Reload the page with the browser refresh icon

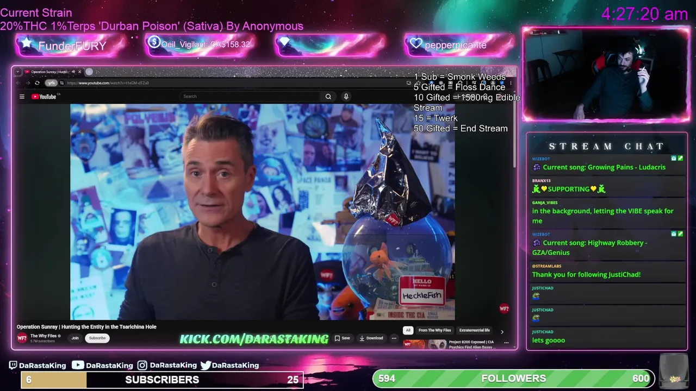37,83
